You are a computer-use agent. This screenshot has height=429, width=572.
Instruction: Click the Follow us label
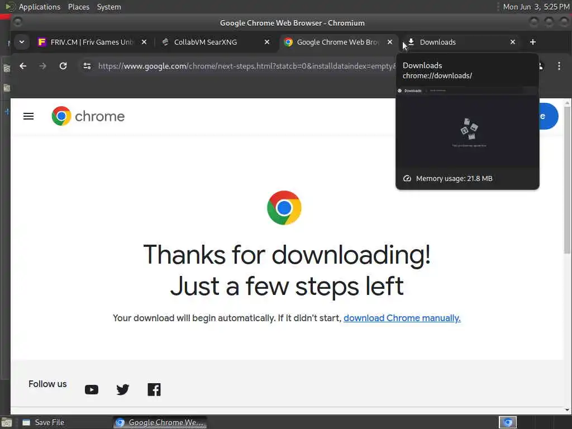47,384
